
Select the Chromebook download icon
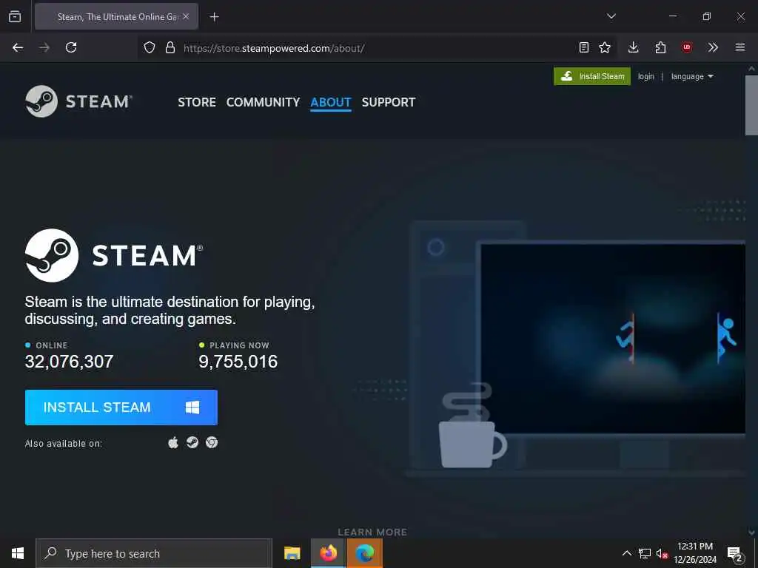pos(212,442)
